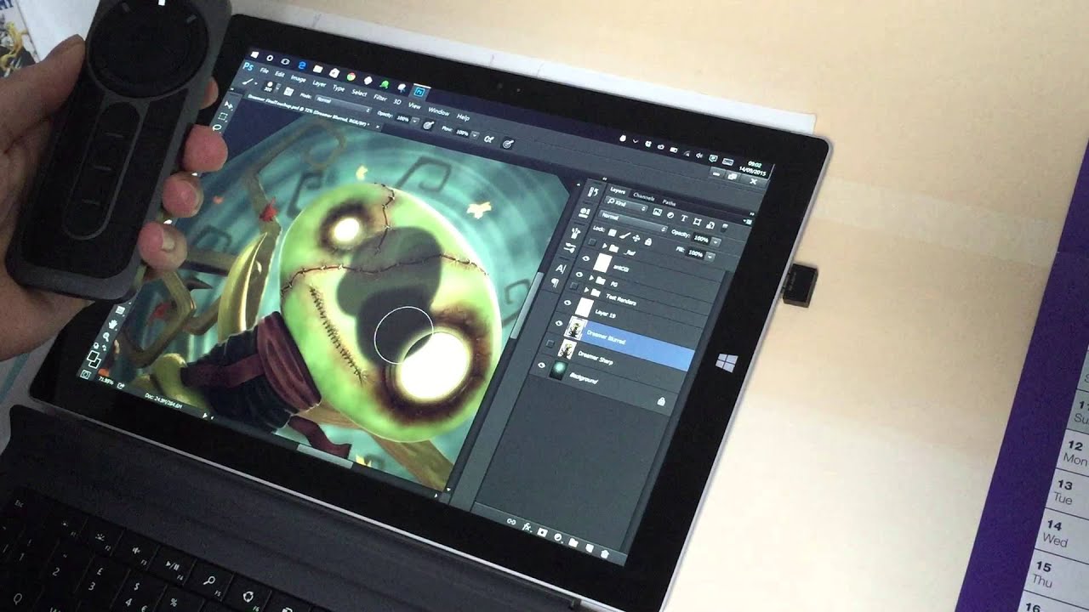Open the layer Fill slider dropdown
The image size is (1089, 612).
point(710,257)
